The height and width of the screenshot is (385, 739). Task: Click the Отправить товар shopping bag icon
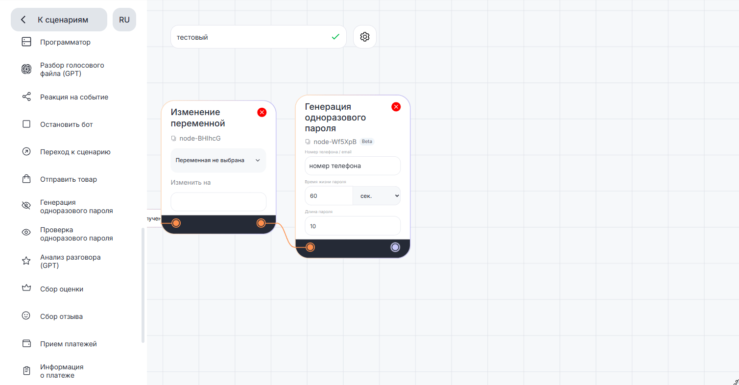pos(26,179)
